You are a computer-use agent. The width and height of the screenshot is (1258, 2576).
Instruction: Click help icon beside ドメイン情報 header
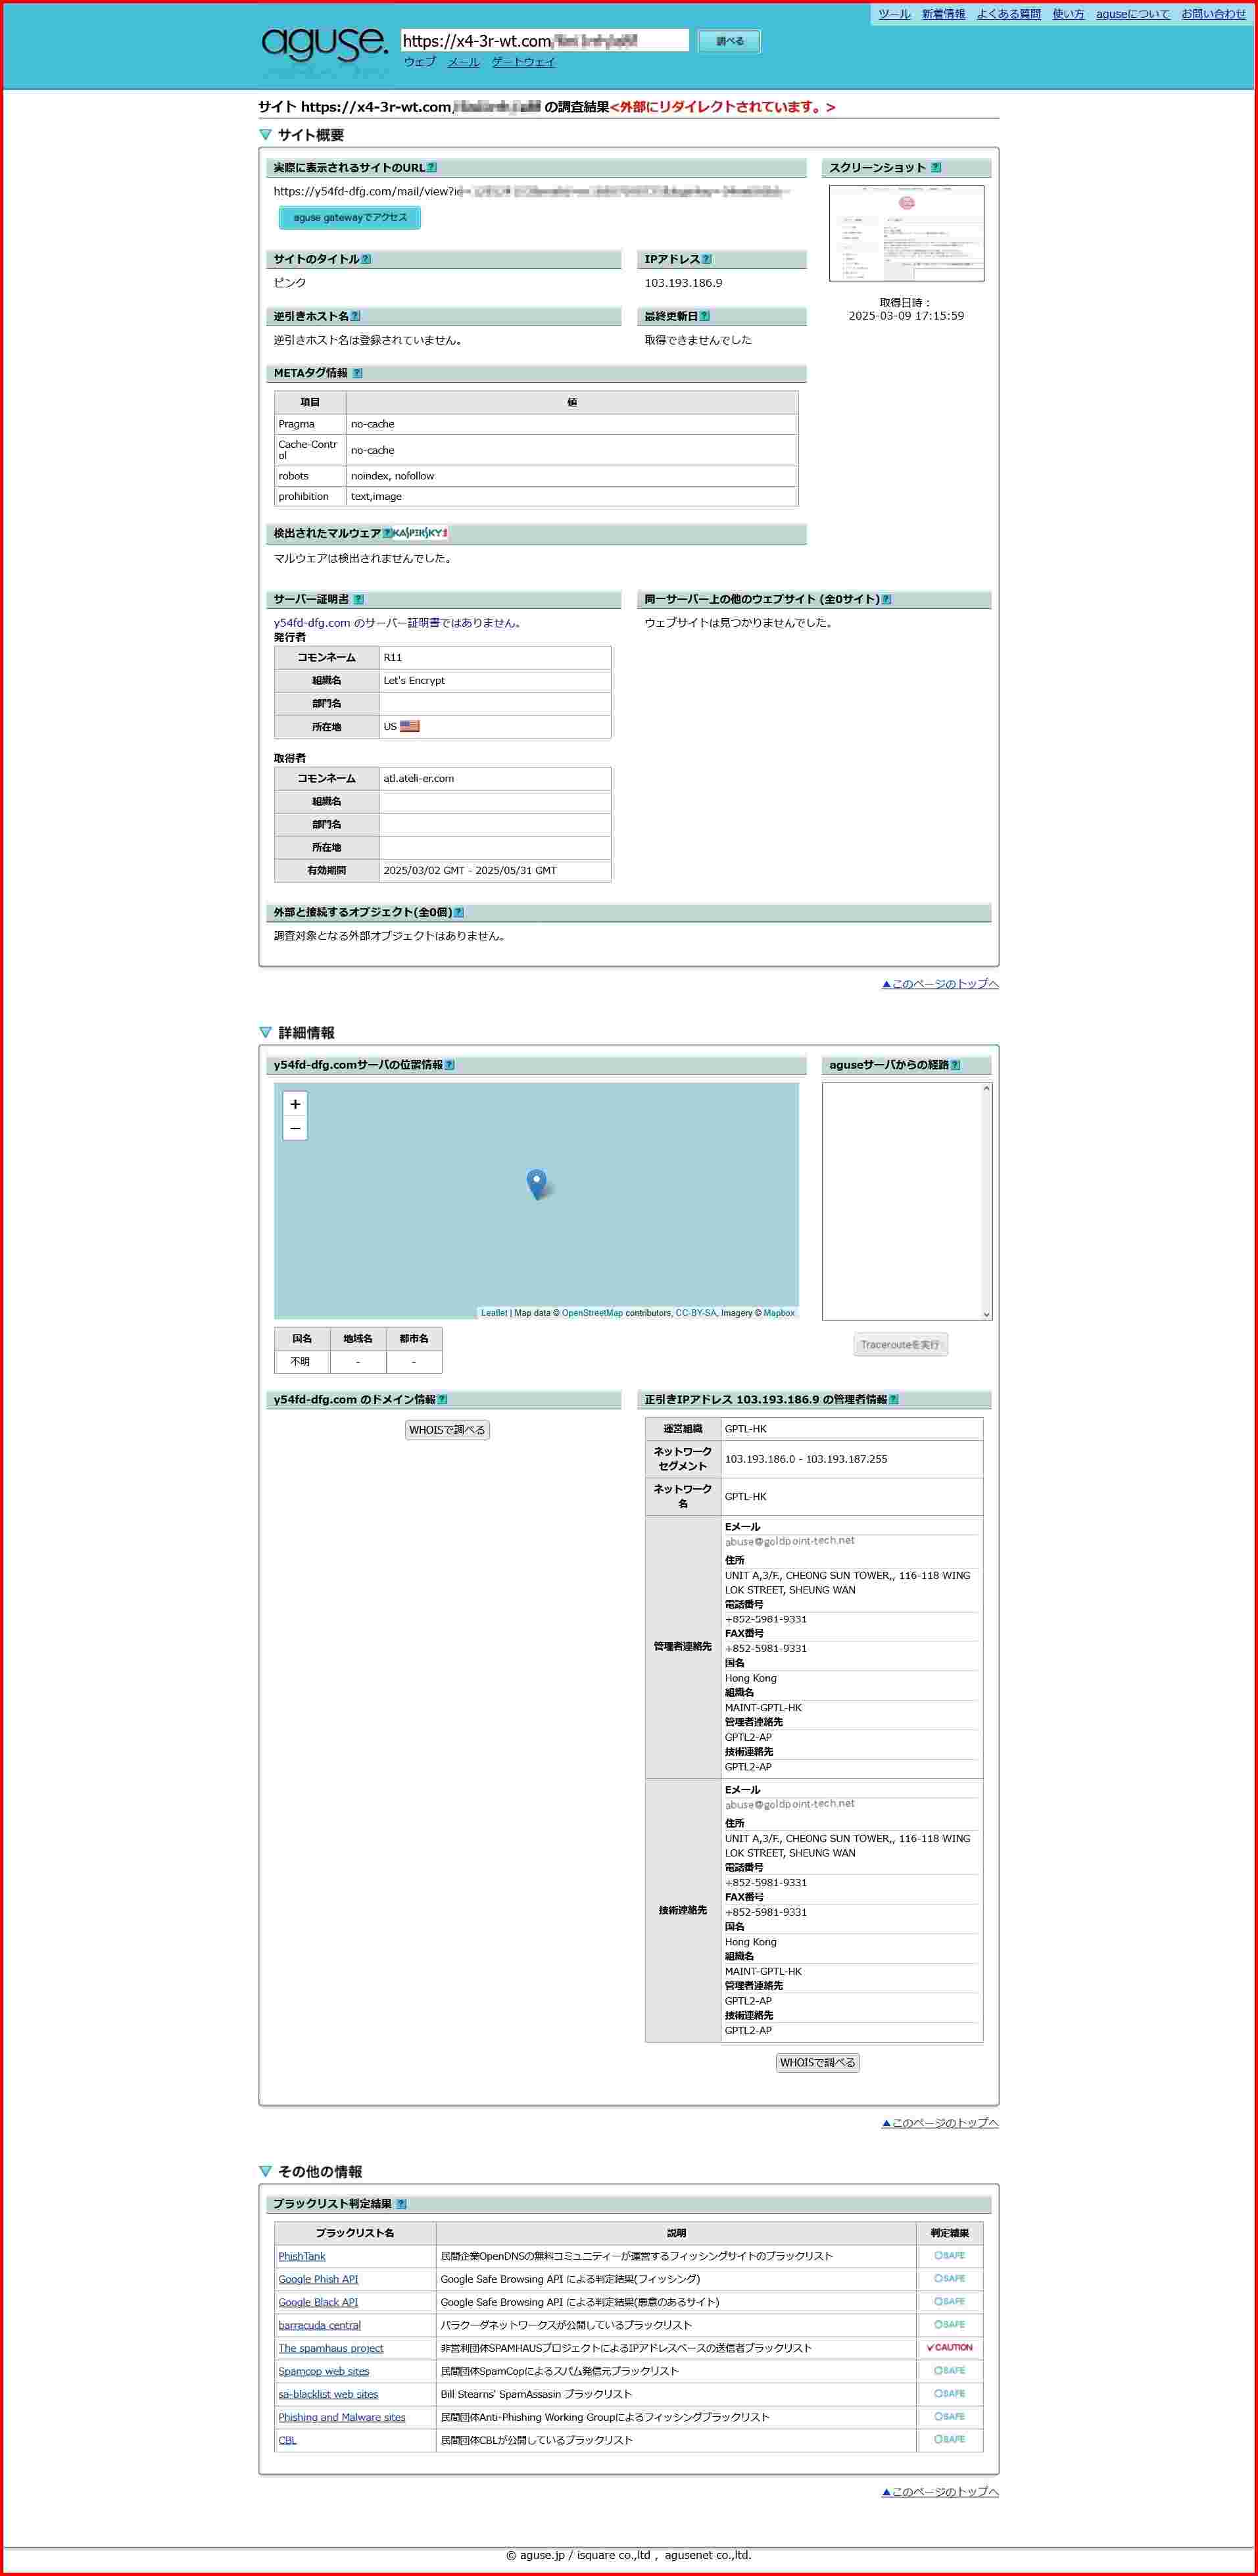442,1399
